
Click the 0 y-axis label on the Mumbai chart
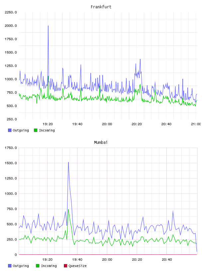point(16,255)
